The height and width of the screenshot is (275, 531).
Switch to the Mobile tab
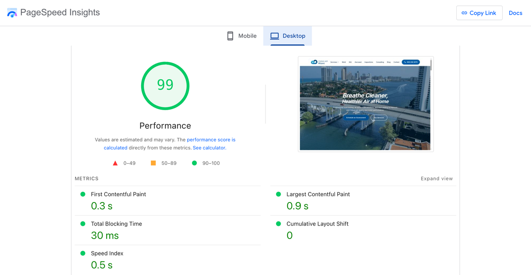(x=242, y=35)
